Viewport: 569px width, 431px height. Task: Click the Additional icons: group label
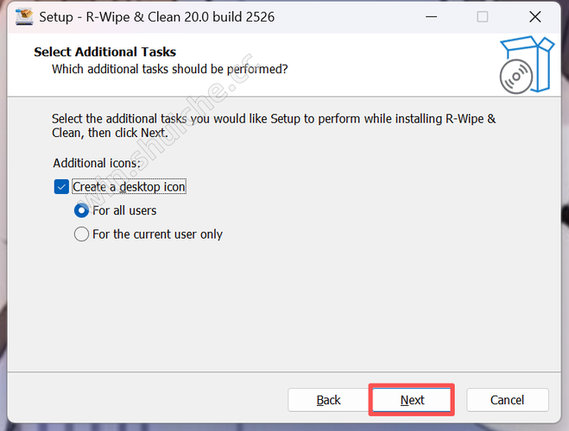(x=96, y=163)
